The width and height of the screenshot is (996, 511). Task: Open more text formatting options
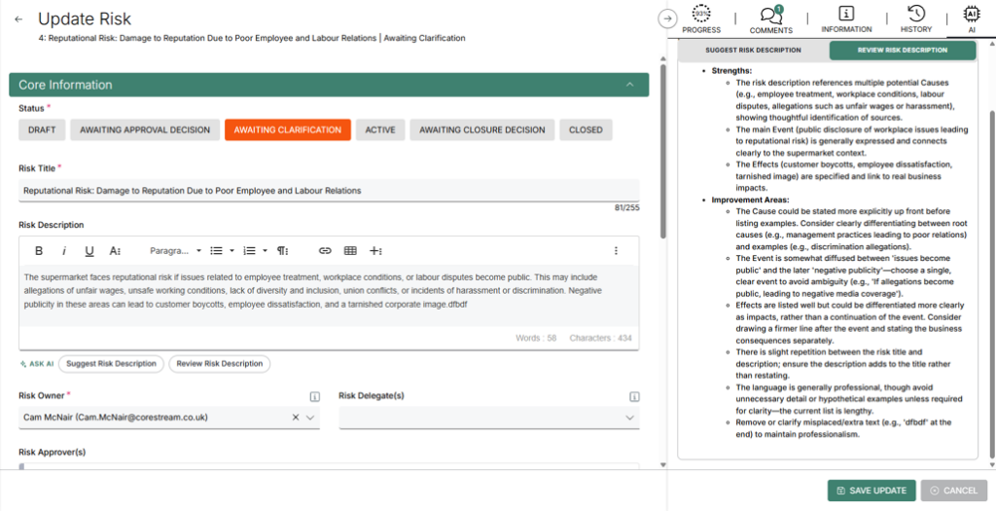coord(115,251)
